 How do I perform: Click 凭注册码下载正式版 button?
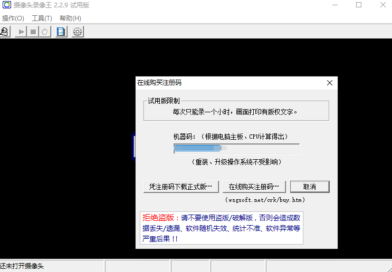tap(181, 187)
